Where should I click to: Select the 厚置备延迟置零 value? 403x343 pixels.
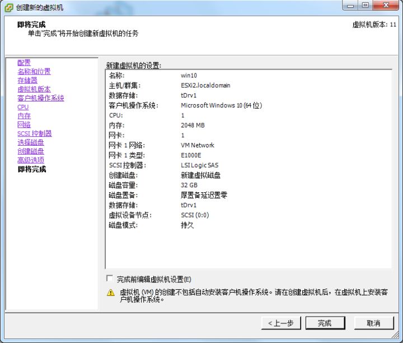(204, 195)
